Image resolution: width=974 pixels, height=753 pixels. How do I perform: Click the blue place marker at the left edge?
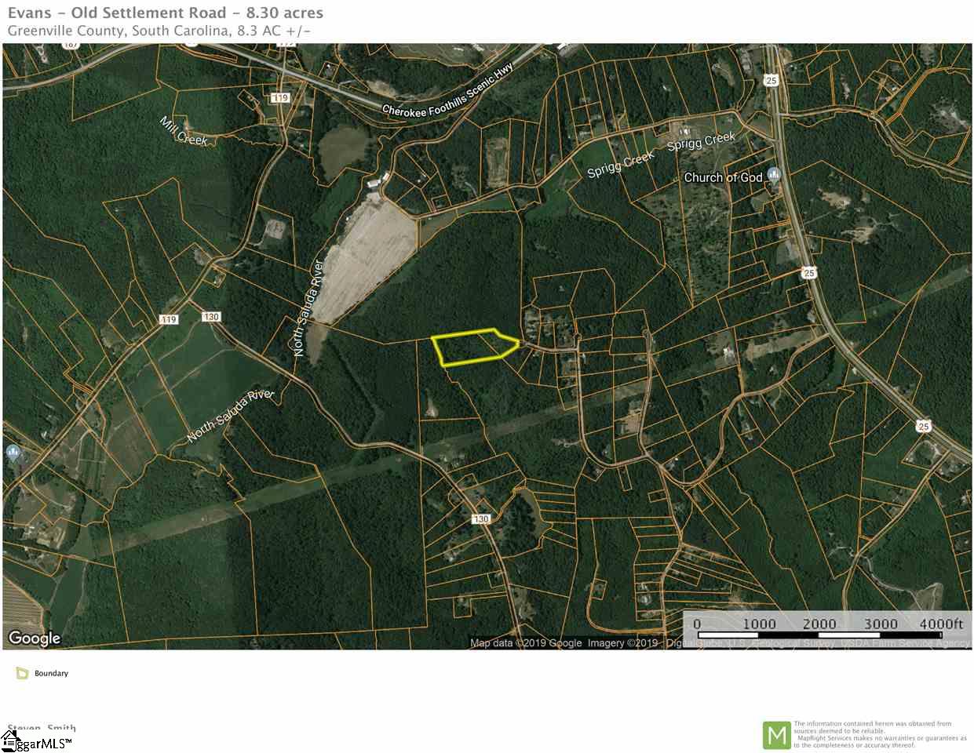[12, 451]
